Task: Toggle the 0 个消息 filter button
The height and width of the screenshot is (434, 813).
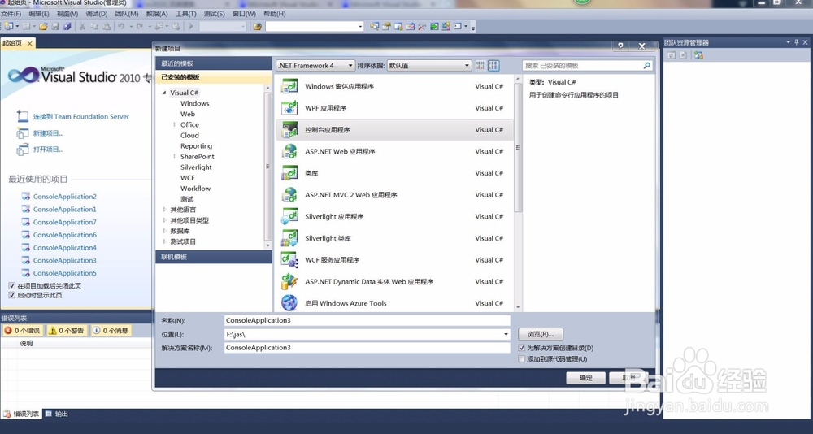Action: [111, 330]
